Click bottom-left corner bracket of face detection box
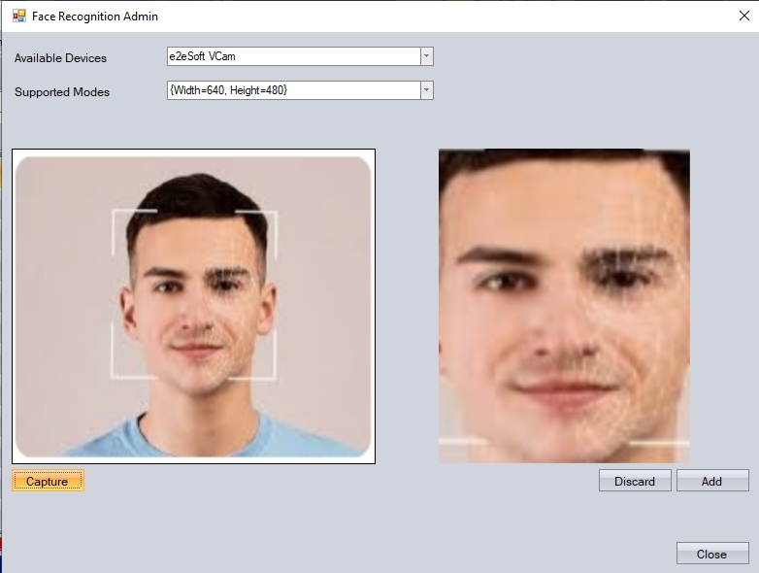The height and width of the screenshot is (573, 759). click(116, 375)
